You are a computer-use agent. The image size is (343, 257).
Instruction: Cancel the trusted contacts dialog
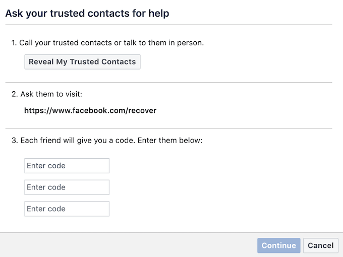[320, 245]
